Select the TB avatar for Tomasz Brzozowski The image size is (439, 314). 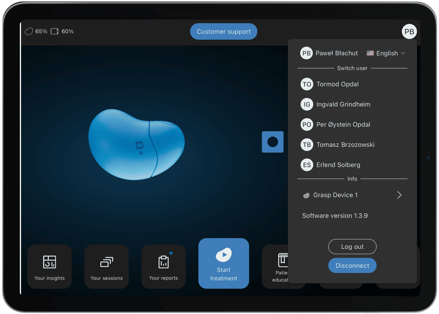point(307,144)
